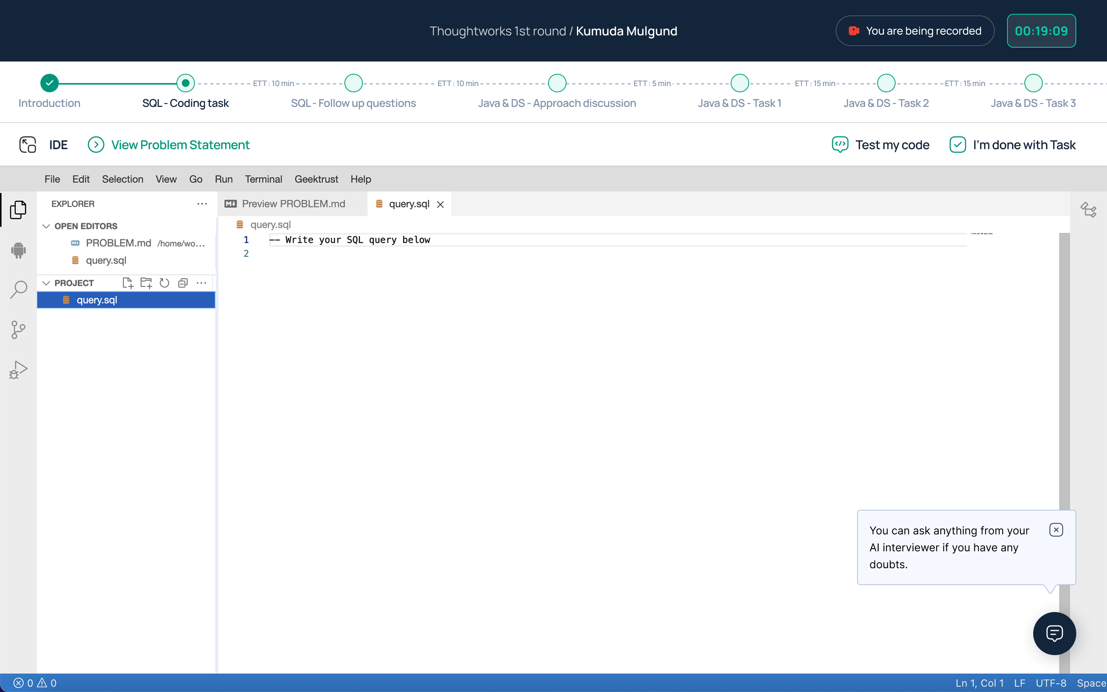Click Test my code button
The image size is (1107, 692).
click(x=881, y=145)
